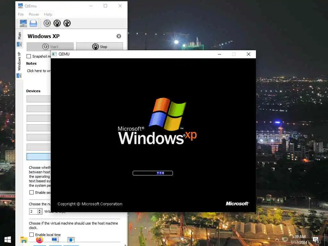Click the grey power start toolbar icon
The image size is (328, 246).
point(47,23)
